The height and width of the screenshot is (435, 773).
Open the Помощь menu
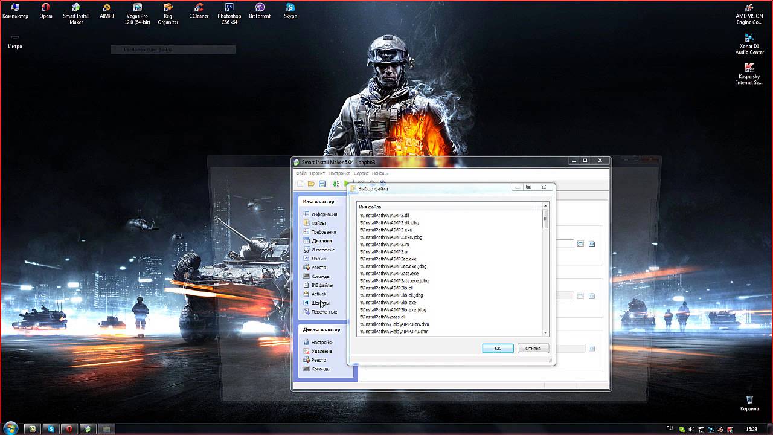coord(380,173)
